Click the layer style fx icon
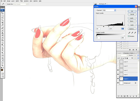This screenshot has height=101, width=140. pos(122,96)
